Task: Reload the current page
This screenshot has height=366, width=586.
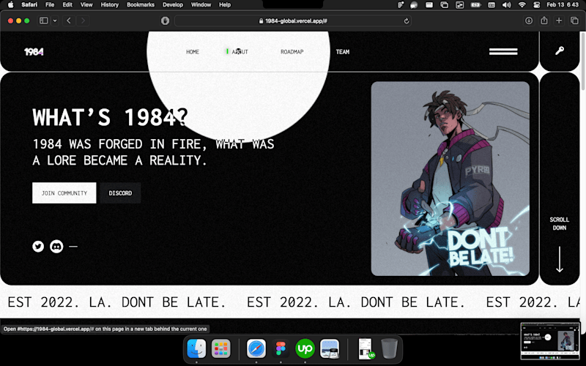Action: [407, 21]
